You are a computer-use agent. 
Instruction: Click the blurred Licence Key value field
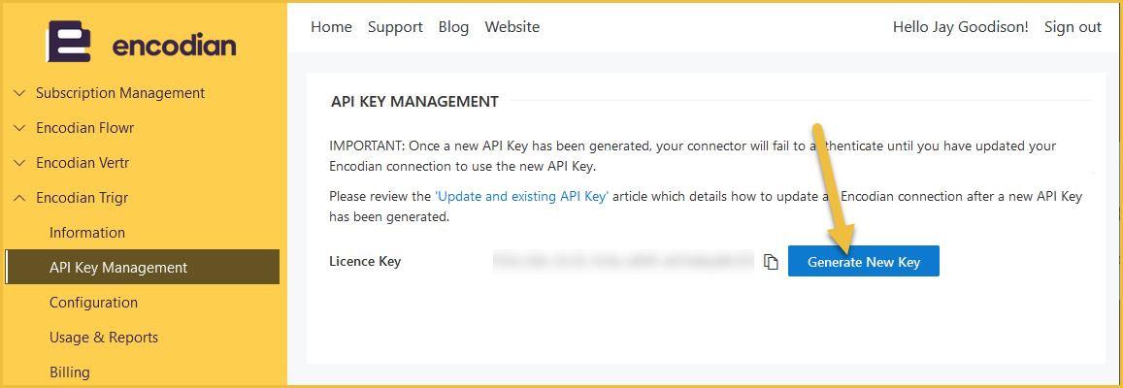tap(623, 261)
